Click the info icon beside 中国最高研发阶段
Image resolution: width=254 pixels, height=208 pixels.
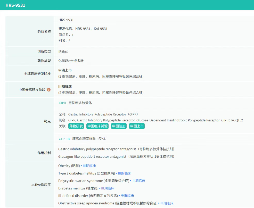[49, 90]
